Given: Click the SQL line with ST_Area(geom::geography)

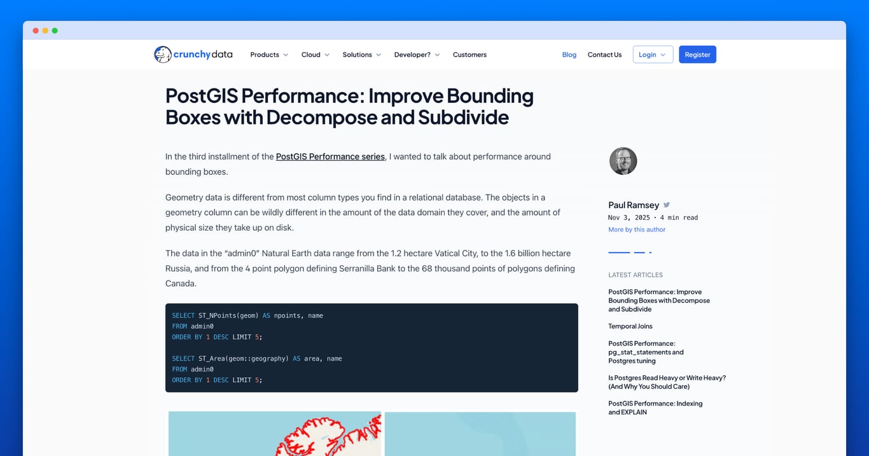Looking at the screenshot, I should click(x=257, y=359).
